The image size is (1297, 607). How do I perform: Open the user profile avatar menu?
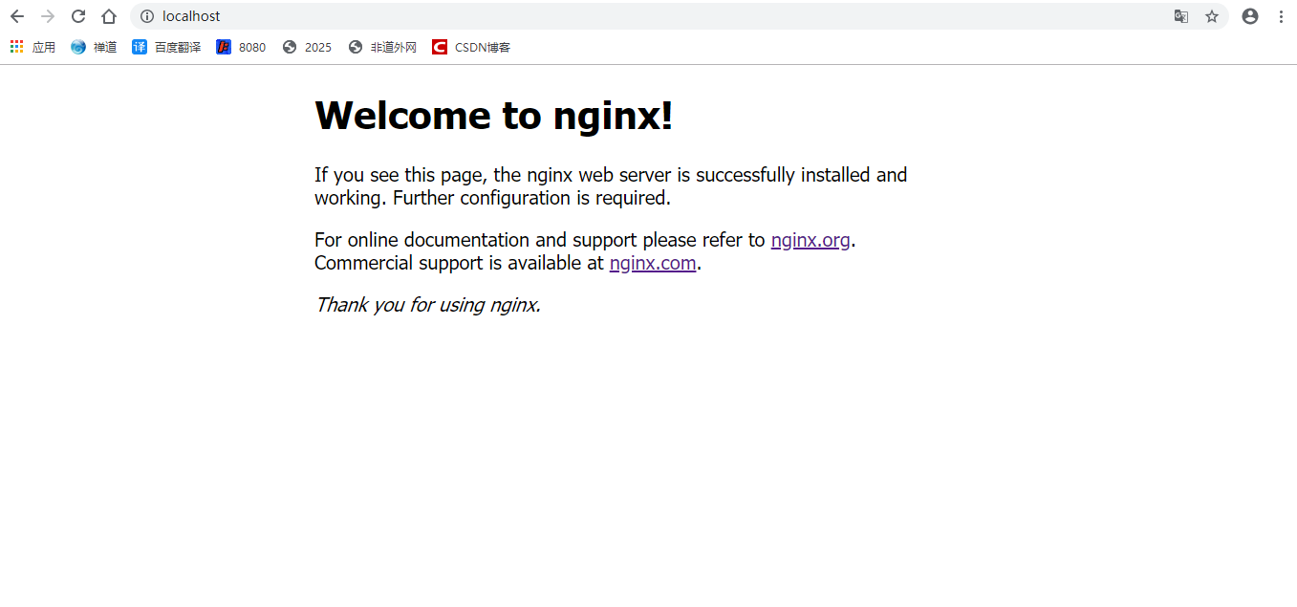[1250, 16]
